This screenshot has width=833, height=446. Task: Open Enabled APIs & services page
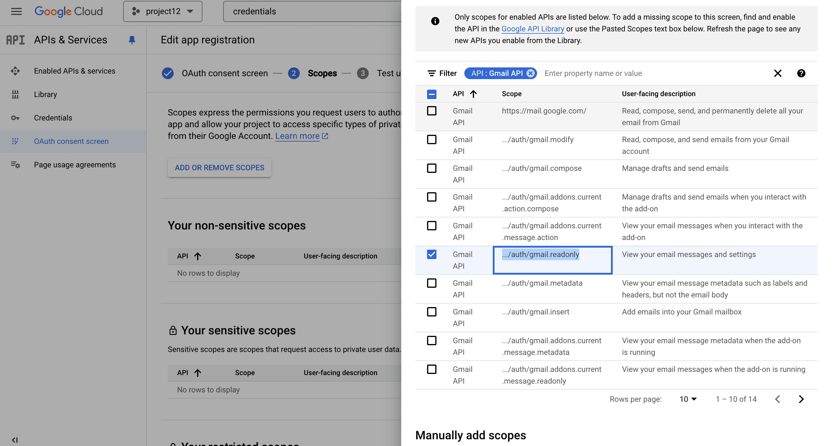[75, 71]
